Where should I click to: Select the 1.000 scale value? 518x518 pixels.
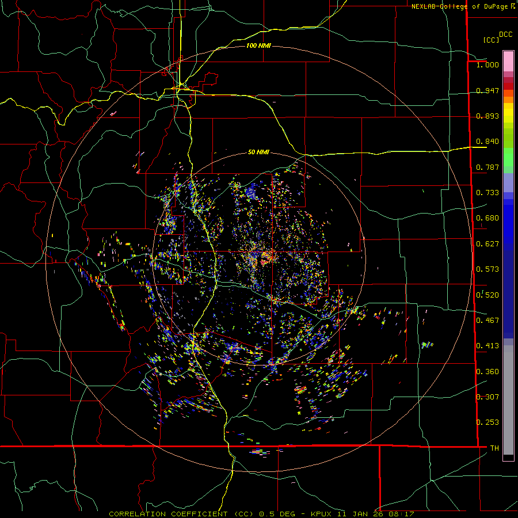[x=487, y=64]
